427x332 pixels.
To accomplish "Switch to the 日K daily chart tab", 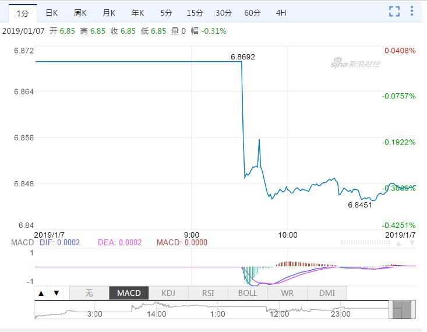I will [52, 12].
